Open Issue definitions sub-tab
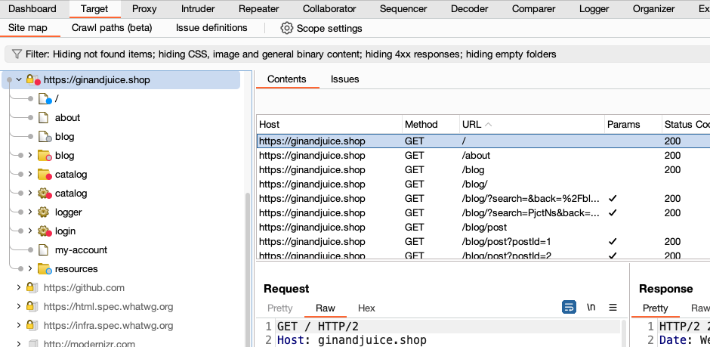710x347 pixels. click(x=211, y=28)
